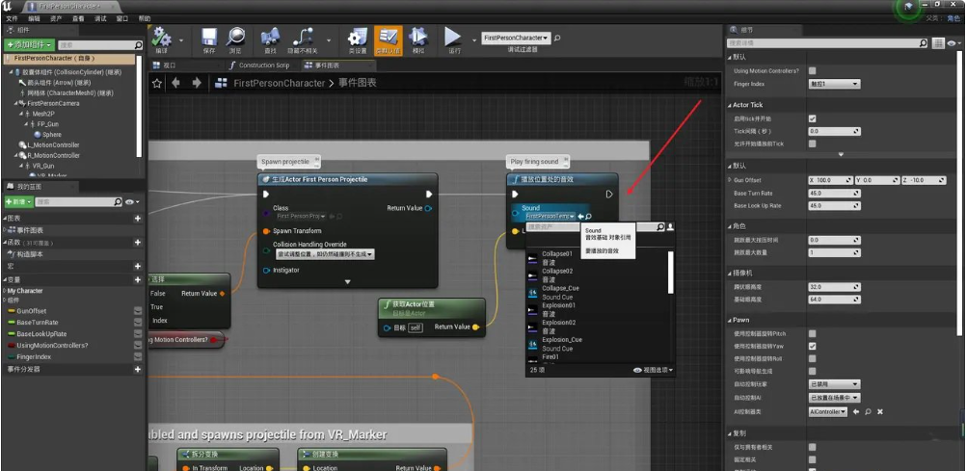Click green 新增 button in 我的蓝图

coord(18,201)
